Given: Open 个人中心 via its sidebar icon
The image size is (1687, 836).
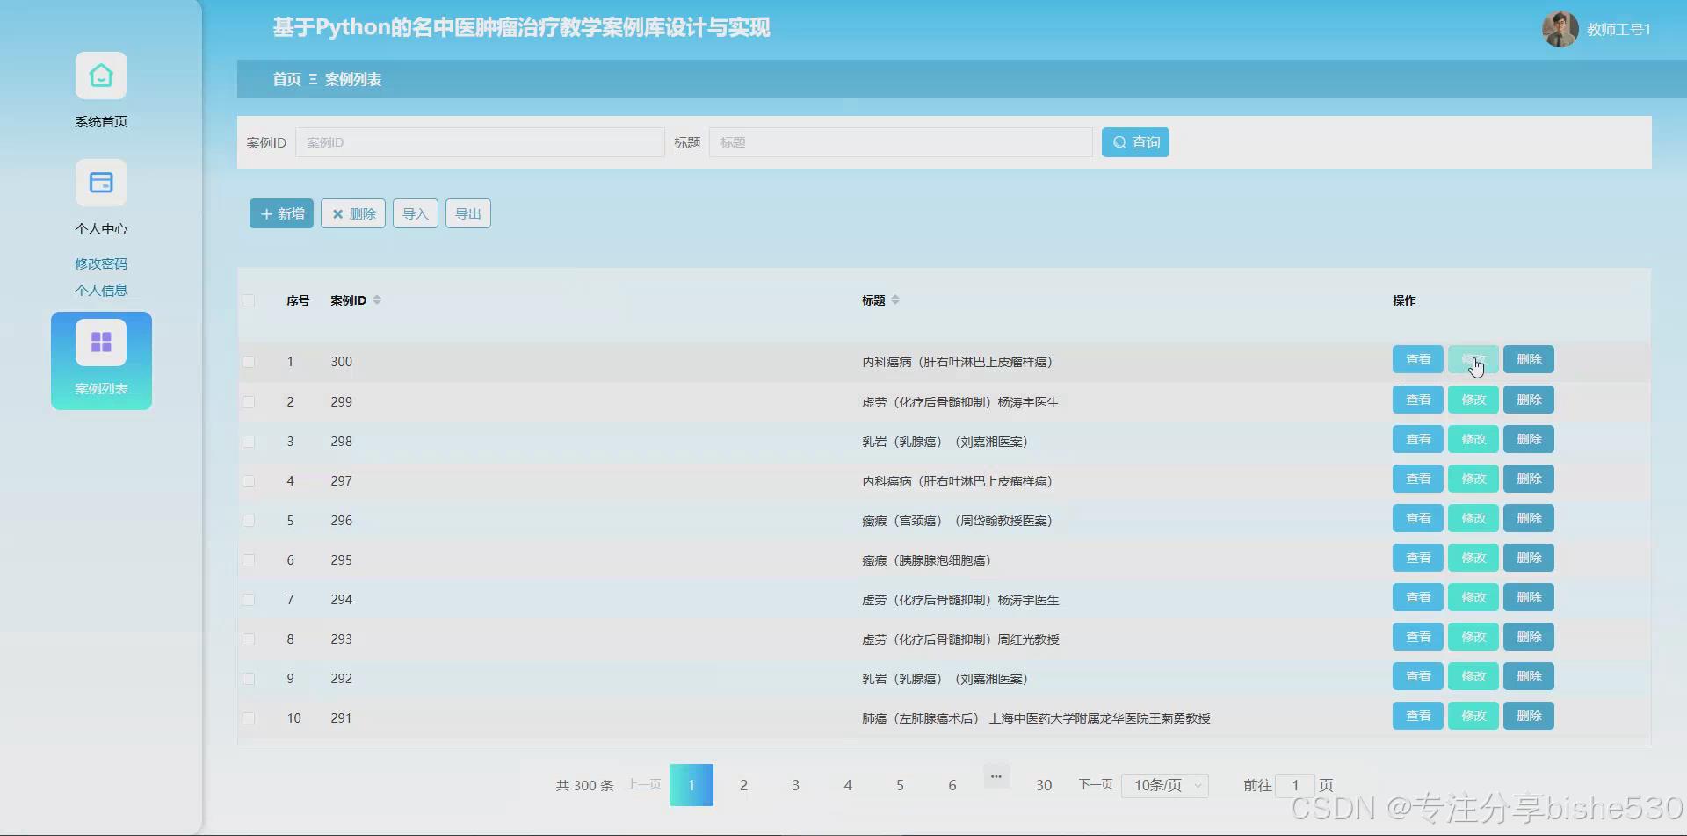Looking at the screenshot, I should tap(100, 182).
